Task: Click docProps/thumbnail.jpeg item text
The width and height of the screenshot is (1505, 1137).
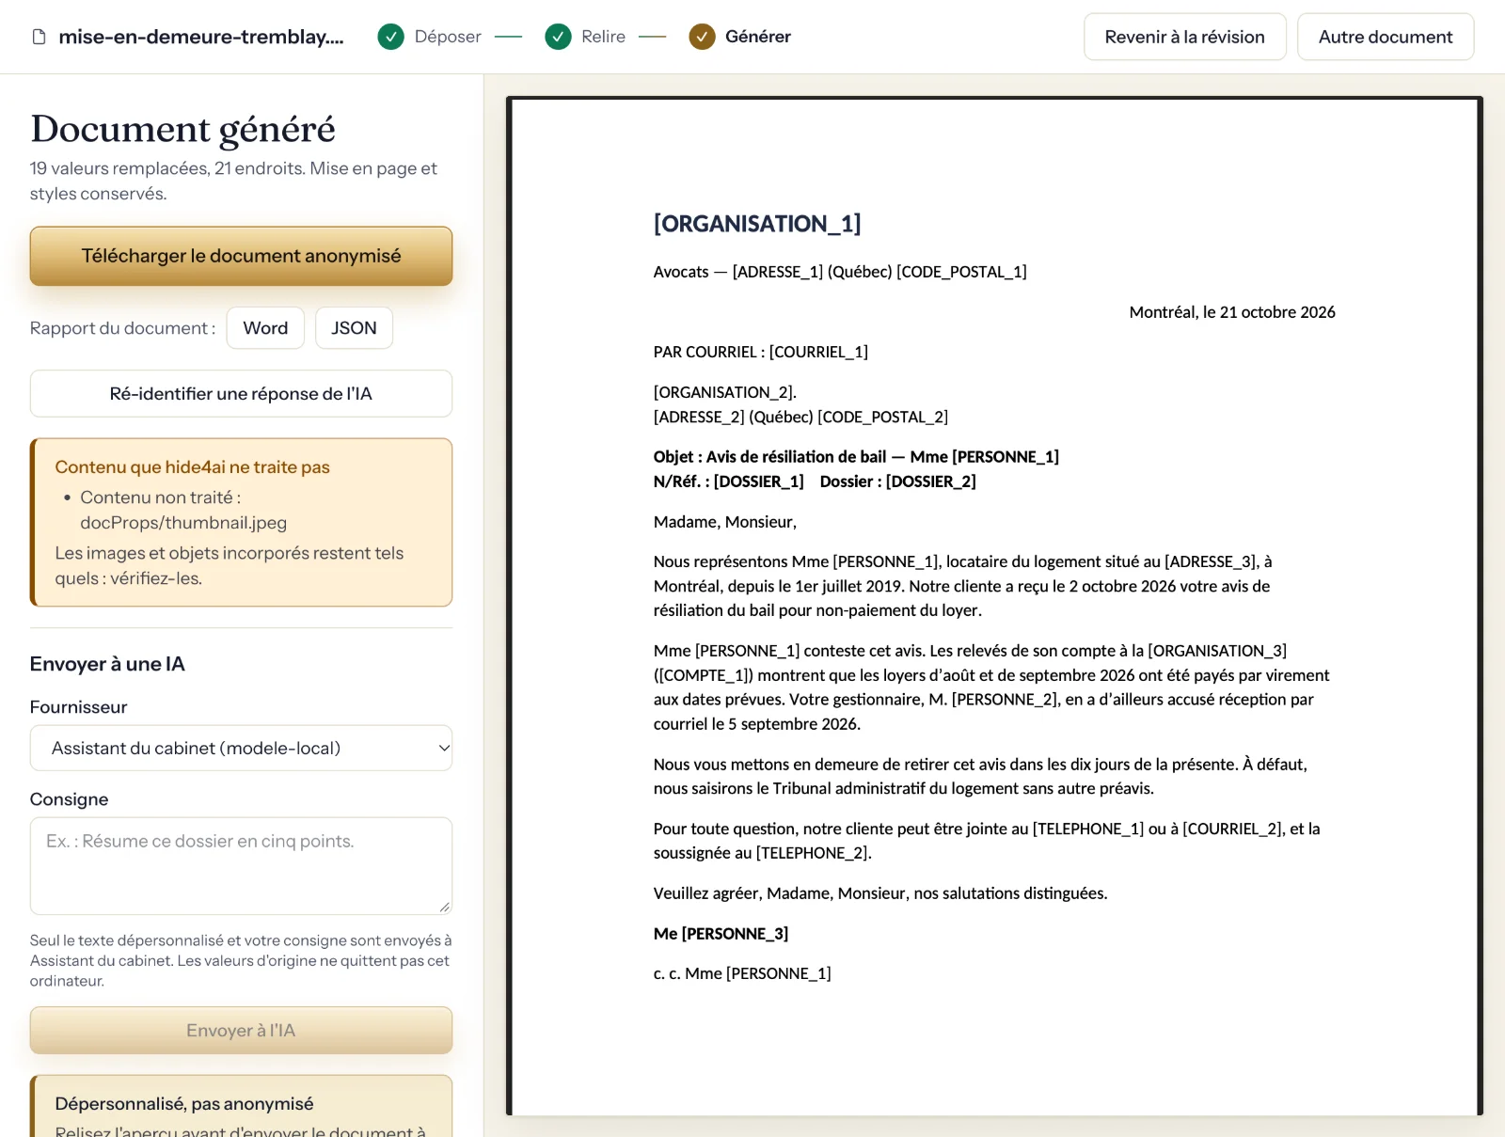Action: (183, 523)
